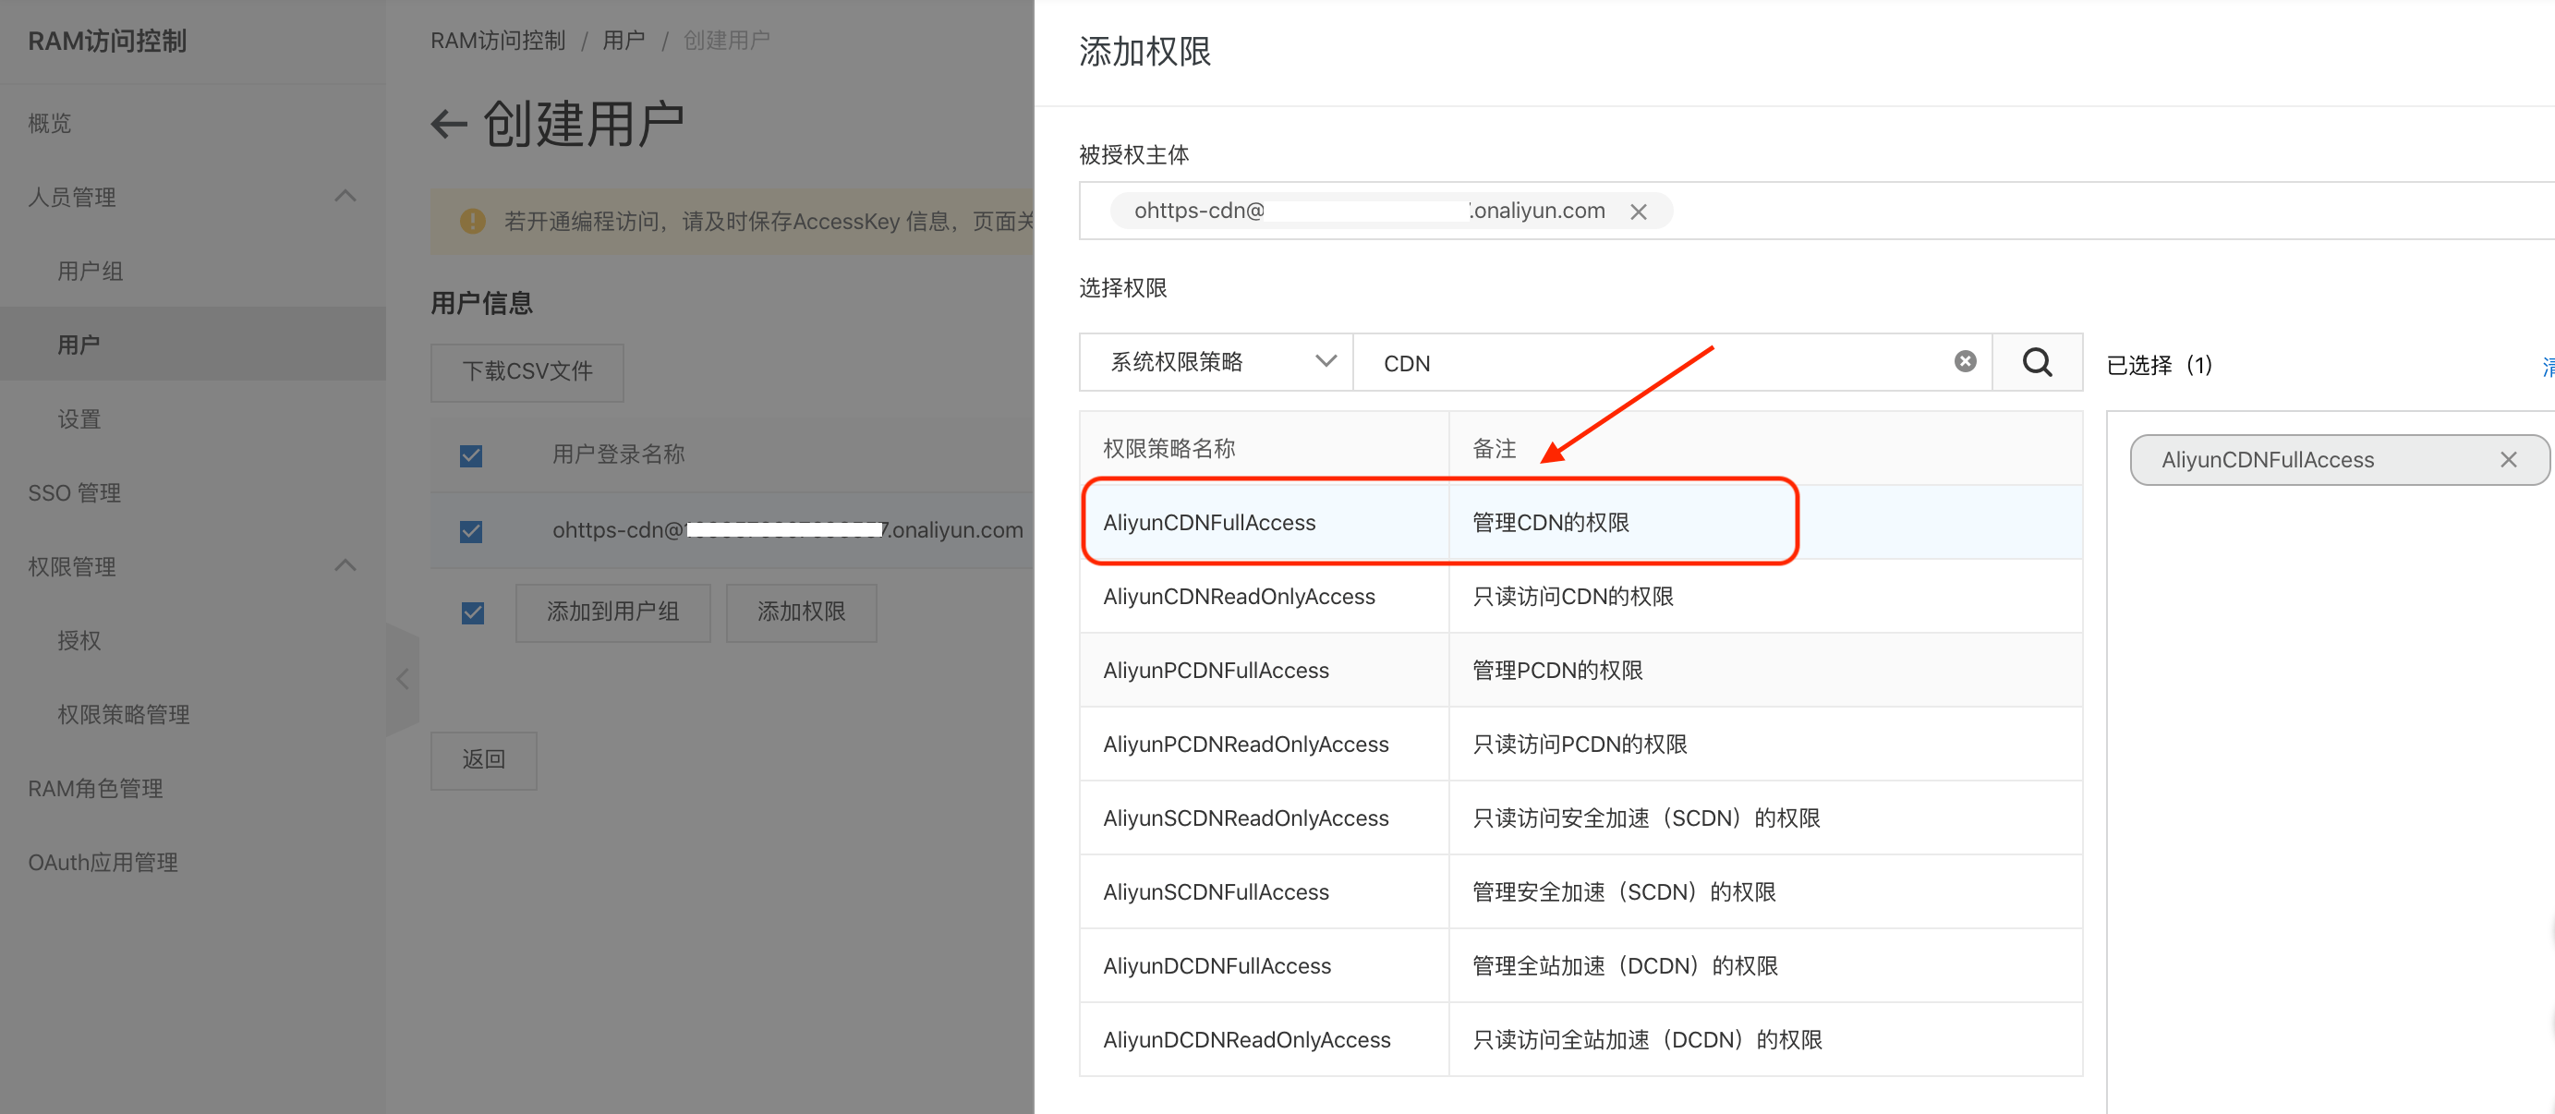2555x1114 pixels.
Task: Click the 添加权限 button
Action: pos(802,612)
